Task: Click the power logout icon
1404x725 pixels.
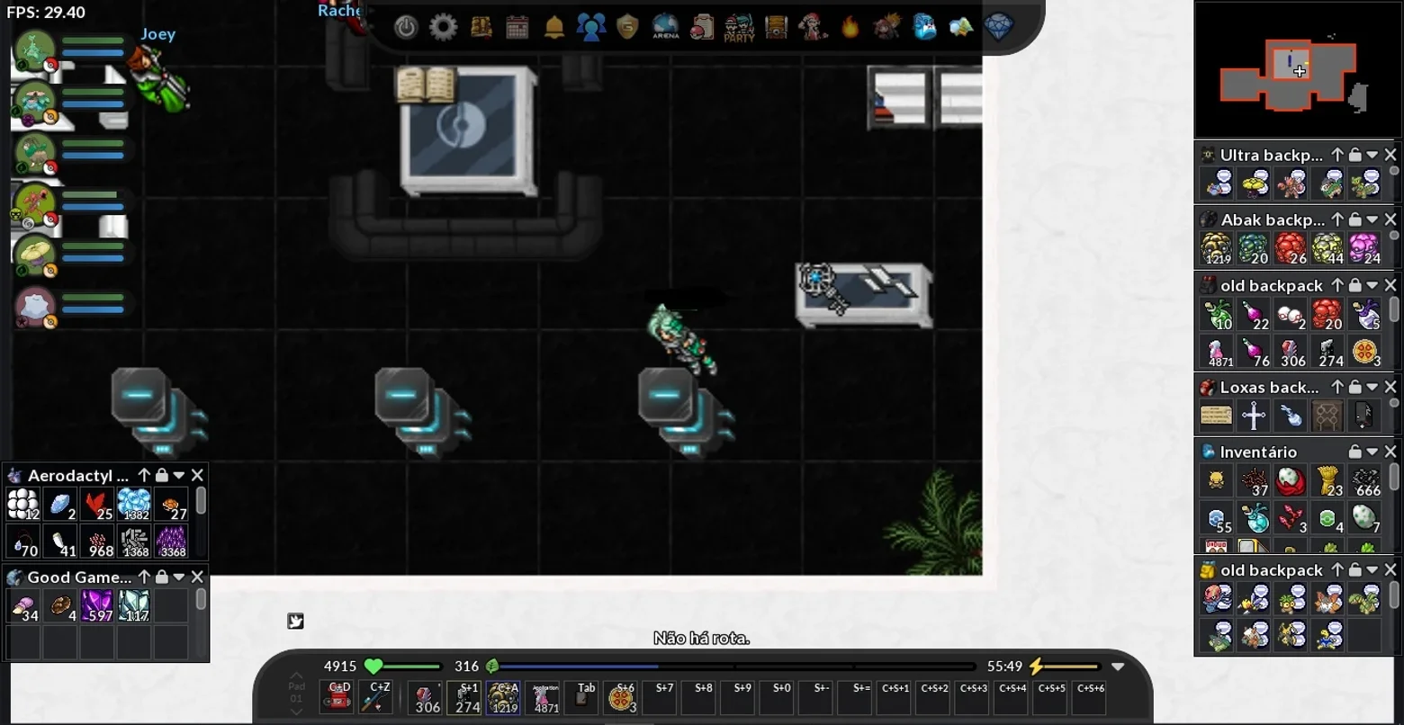Action: (406, 28)
